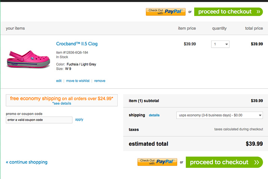The height and width of the screenshot is (179, 268).
Task: Open the free shipping see details link
Action: [62, 103]
